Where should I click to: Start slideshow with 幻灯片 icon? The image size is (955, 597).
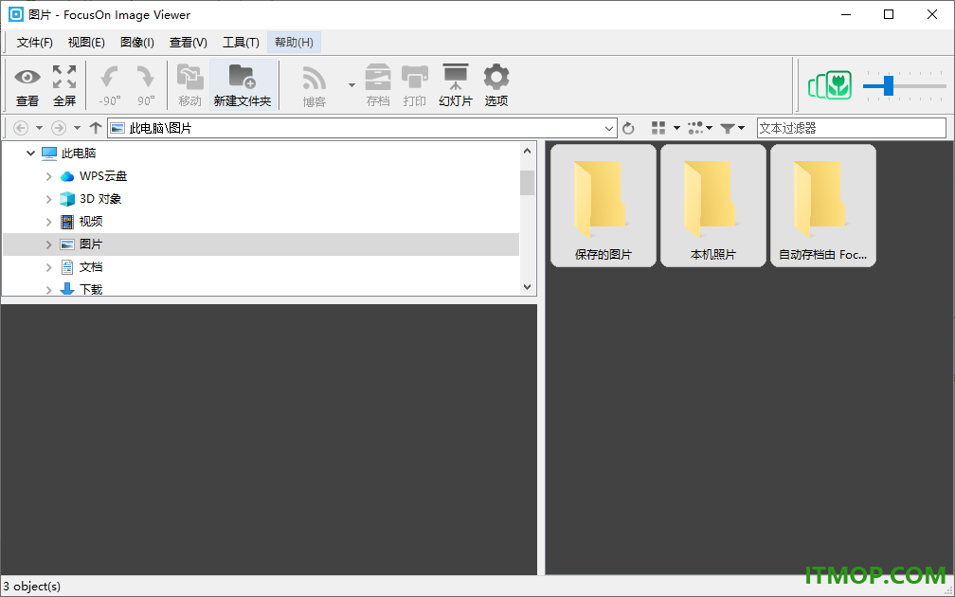coord(456,85)
